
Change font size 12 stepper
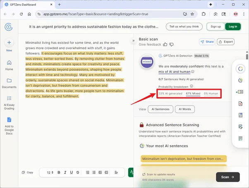[50, 172]
